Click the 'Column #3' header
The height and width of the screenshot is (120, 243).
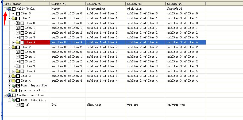(145, 4)
